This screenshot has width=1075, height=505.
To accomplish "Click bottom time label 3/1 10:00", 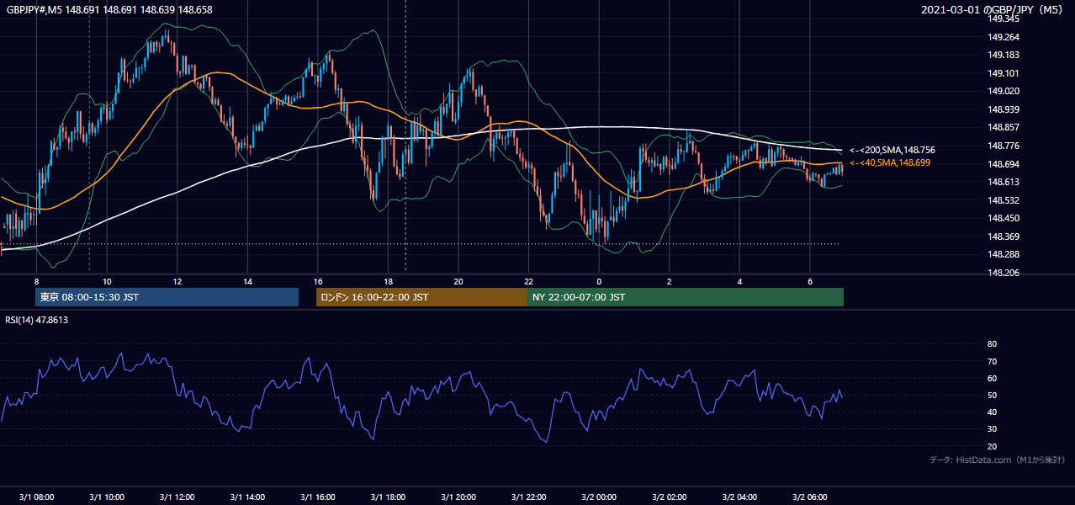I will tap(107, 497).
